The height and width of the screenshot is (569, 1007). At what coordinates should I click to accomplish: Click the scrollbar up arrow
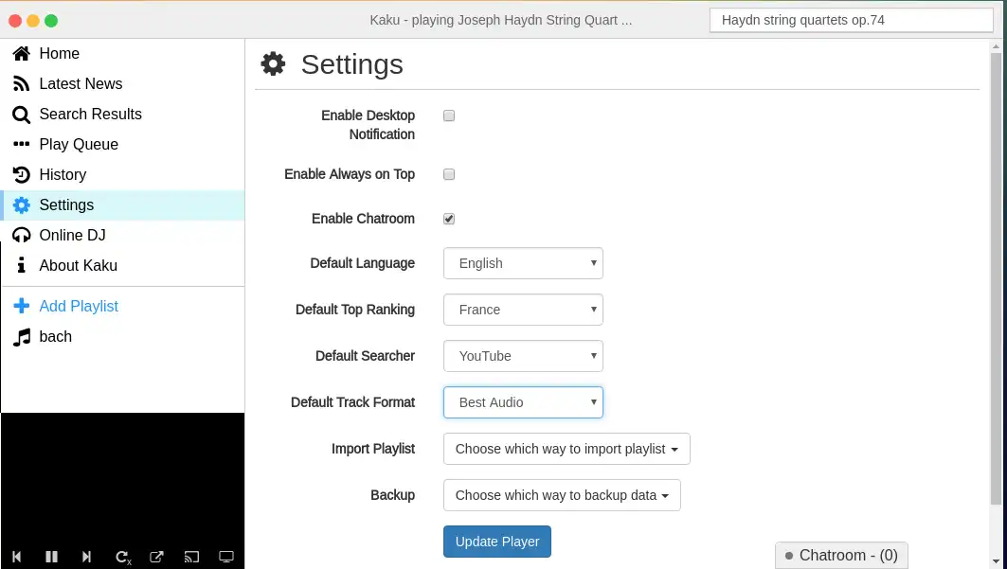[996, 46]
